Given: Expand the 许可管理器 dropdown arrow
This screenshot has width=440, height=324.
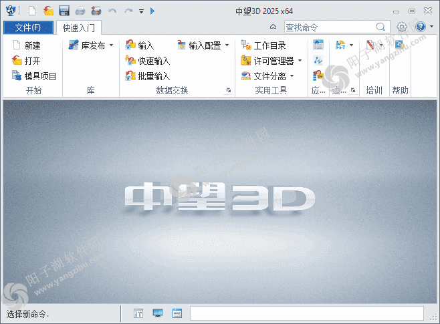Looking at the screenshot, I should pyautogui.click(x=300, y=61).
